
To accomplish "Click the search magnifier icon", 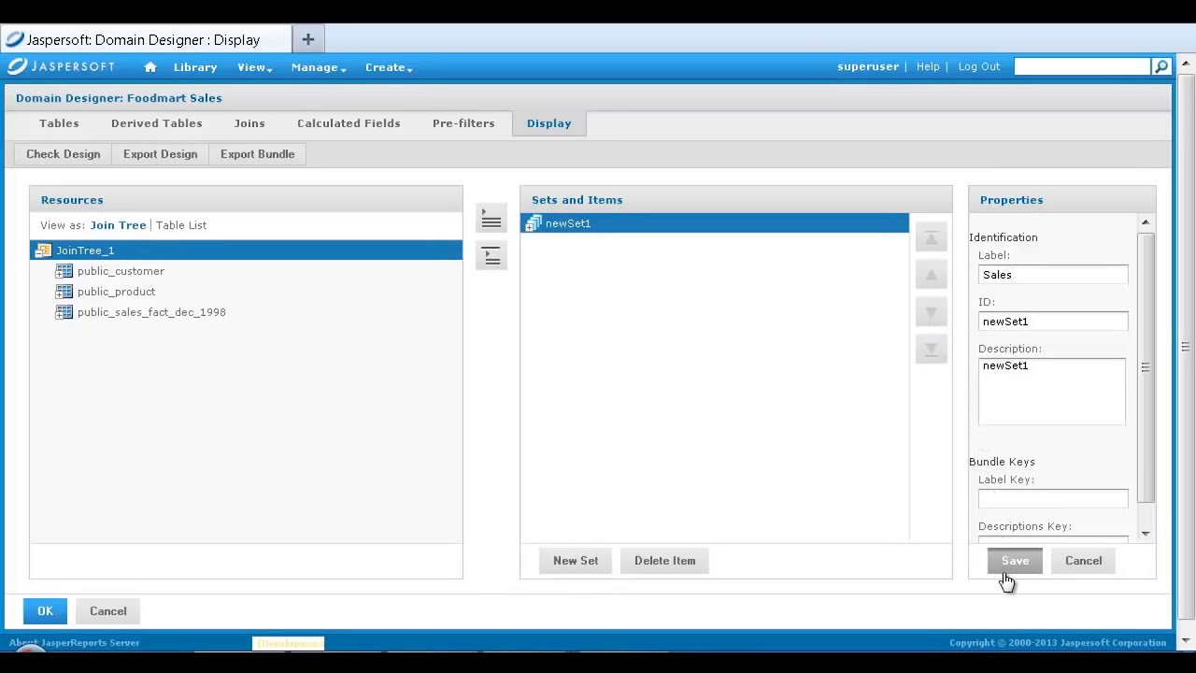I will click(1161, 66).
